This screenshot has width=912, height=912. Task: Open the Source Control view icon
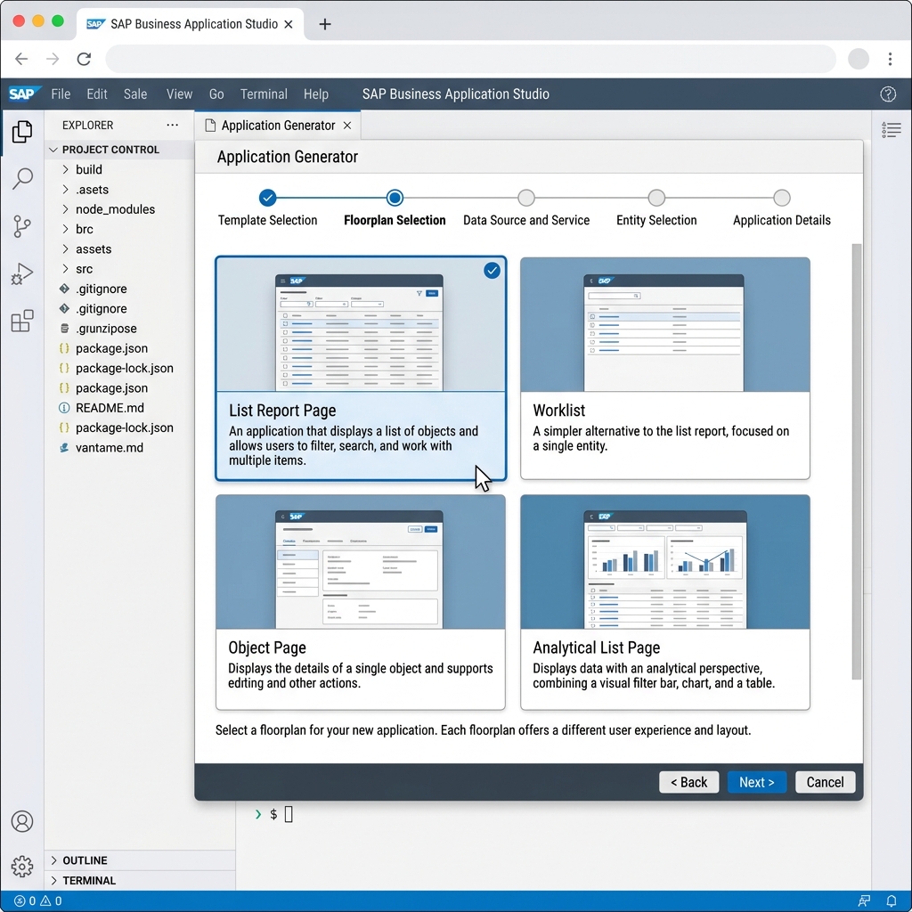(x=22, y=226)
